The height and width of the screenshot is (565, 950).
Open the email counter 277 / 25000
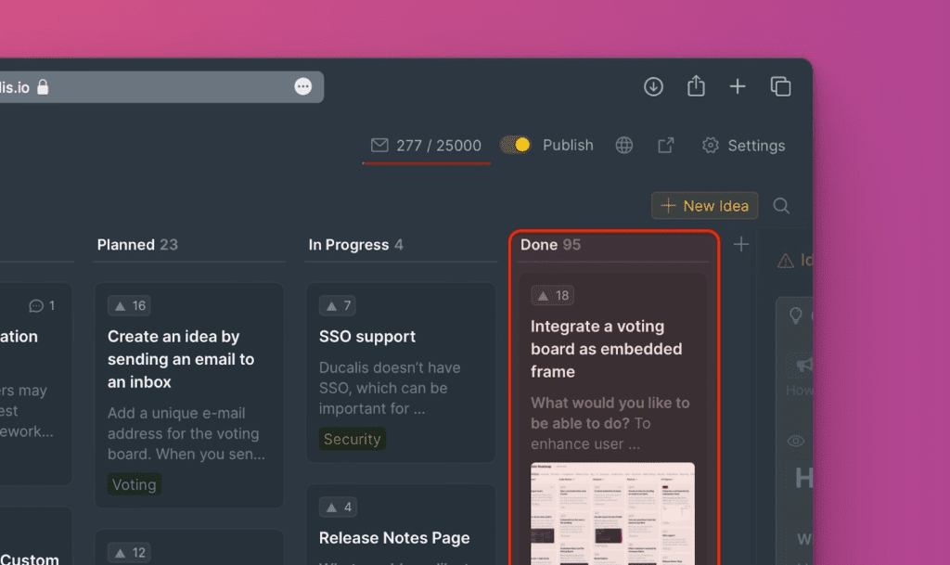pyautogui.click(x=427, y=146)
